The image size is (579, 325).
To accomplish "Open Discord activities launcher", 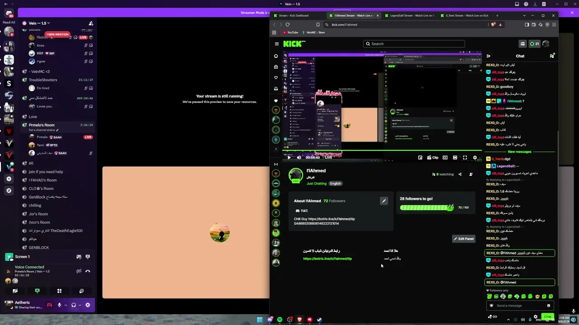I will coord(59,291).
